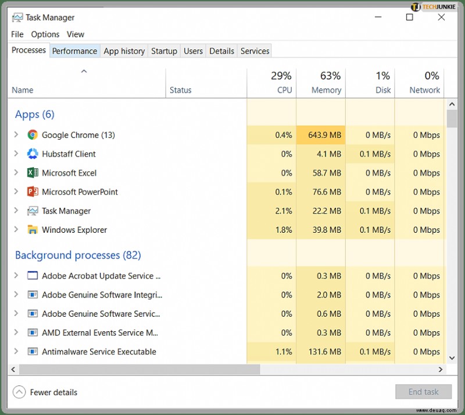The height and width of the screenshot is (415, 465).
Task: Click the Microsoft Excel icon
Action: [33, 173]
